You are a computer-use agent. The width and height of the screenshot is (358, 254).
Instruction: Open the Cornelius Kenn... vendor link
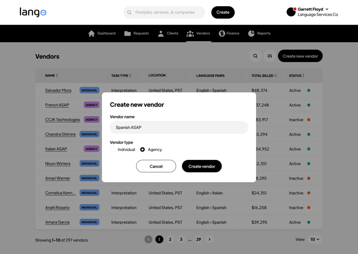point(60,193)
